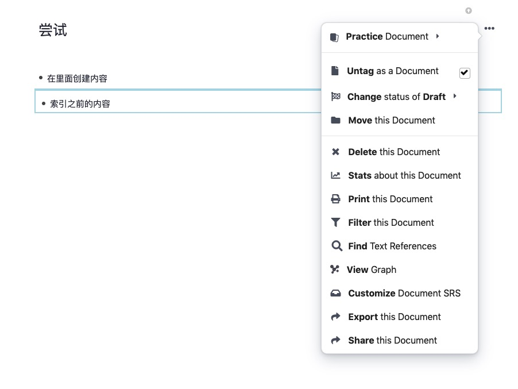Choose Delete this Document from the menu

pos(394,152)
